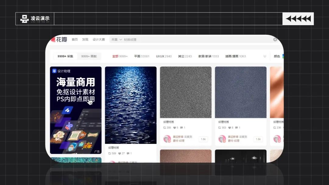Viewport: 329px width, 185px height.
Task: Like the water pin showing 27 hearts
Action: pyautogui.click(x=119, y=154)
